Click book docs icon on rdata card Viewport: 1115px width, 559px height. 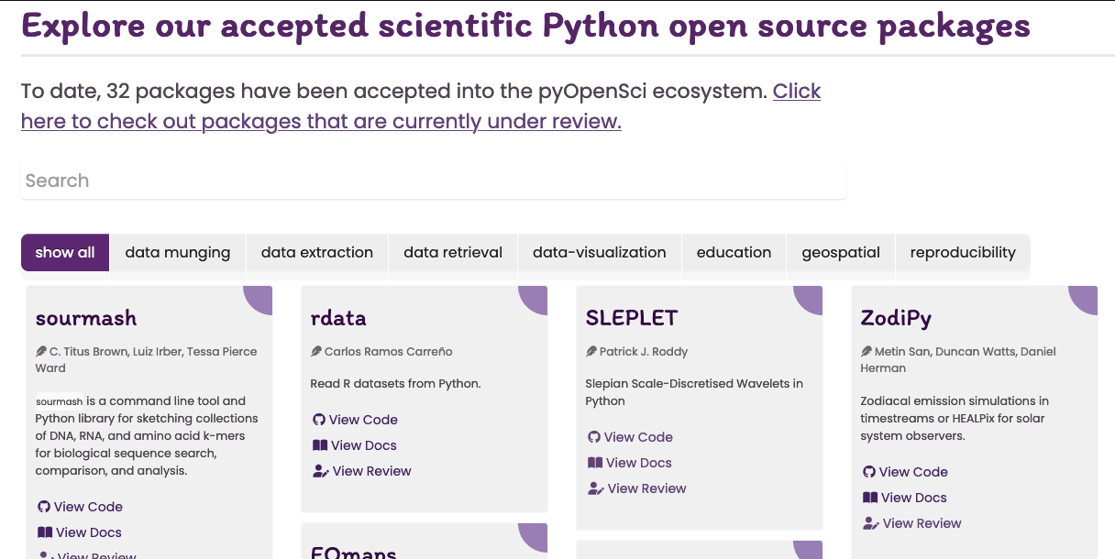tap(319, 445)
